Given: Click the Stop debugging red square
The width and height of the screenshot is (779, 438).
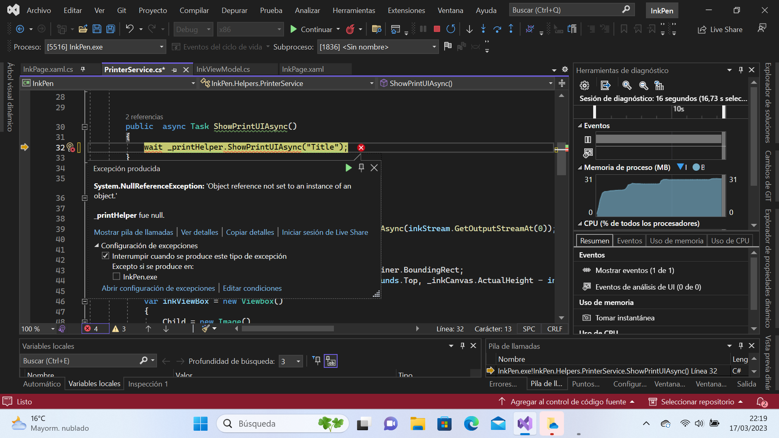Looking at the screenshot, I should point(437,29).
